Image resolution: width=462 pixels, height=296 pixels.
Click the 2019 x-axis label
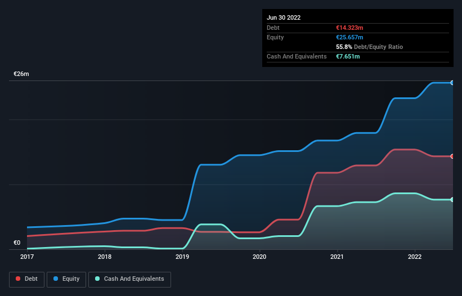[182, 257]
